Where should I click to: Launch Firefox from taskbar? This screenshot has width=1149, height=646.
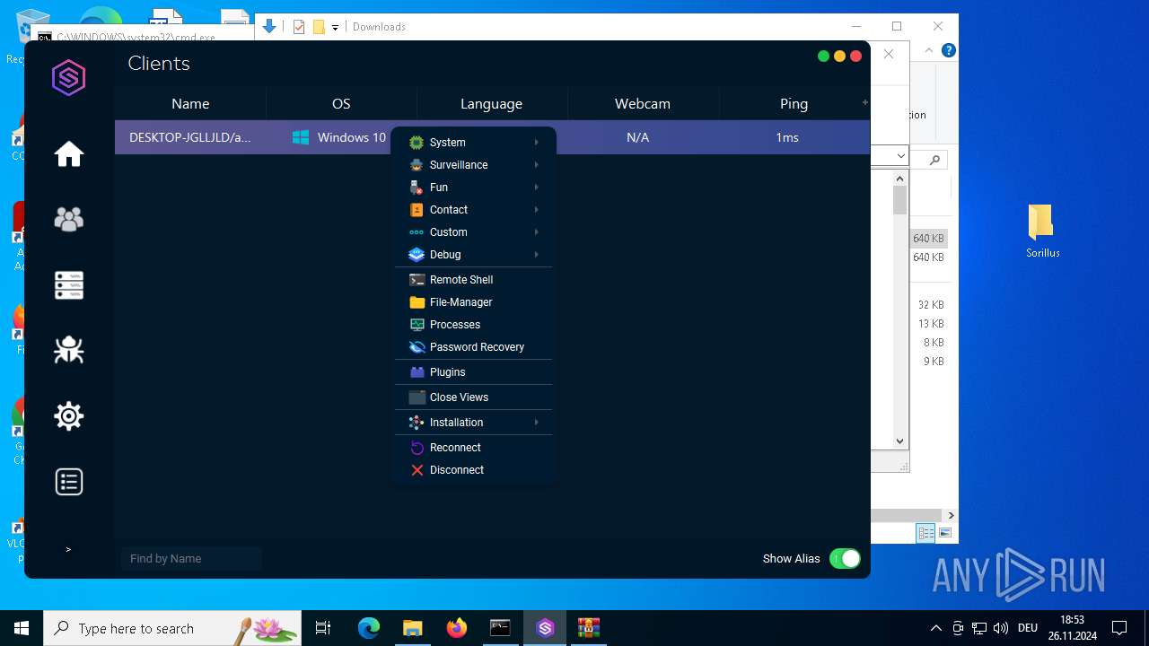pos(457,628)
